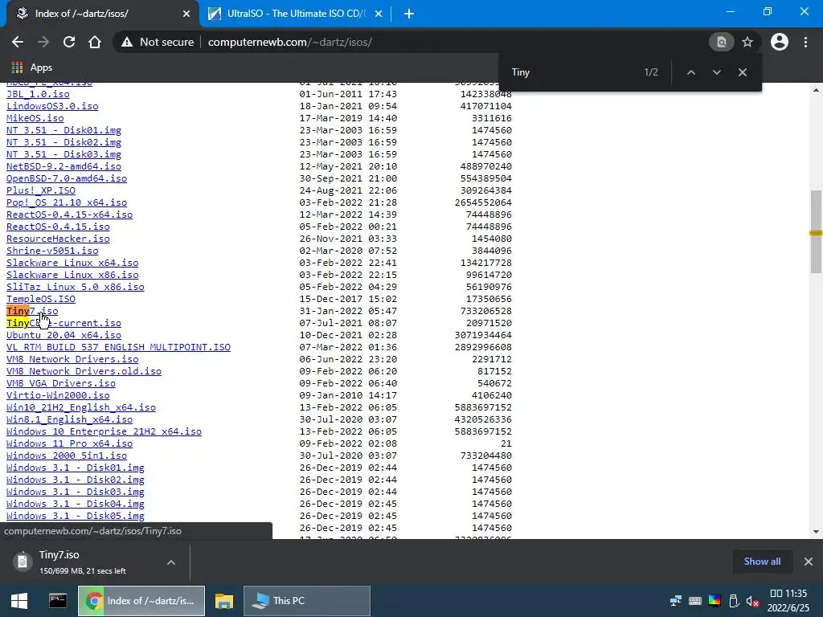Reload the current page
The width and height of the screenshot is (823, 617).
coord(69,42)
